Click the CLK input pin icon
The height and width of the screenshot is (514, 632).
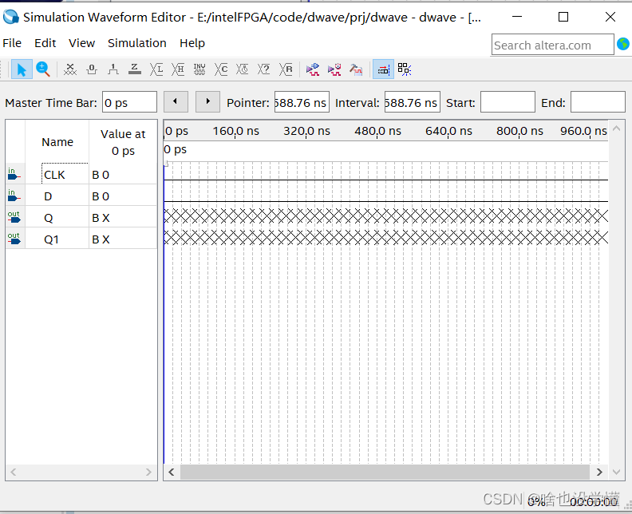[x=14, y=174]
